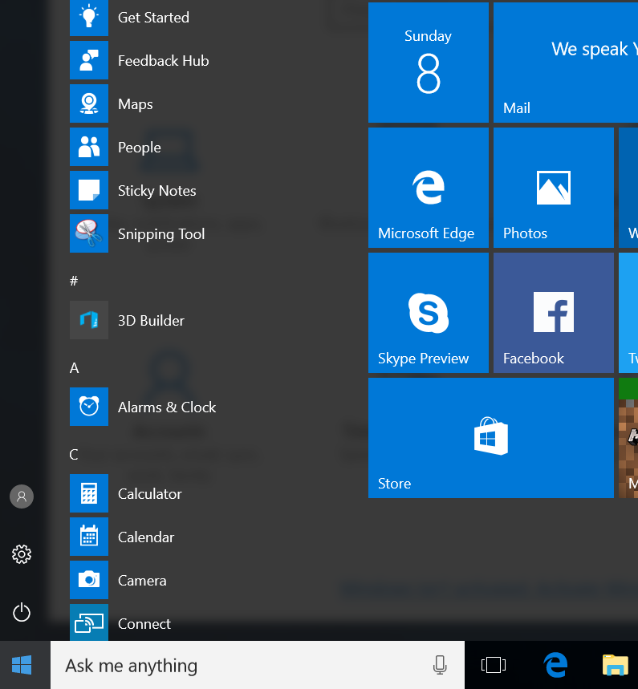Activate the Cortana microphone icon

440,665
